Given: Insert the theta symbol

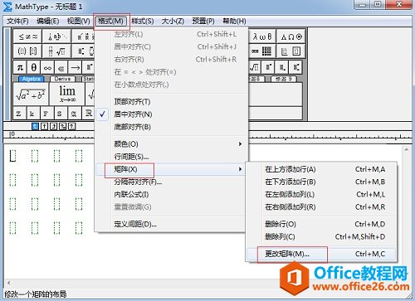Looking at the screenshot, I should [33, 67].
